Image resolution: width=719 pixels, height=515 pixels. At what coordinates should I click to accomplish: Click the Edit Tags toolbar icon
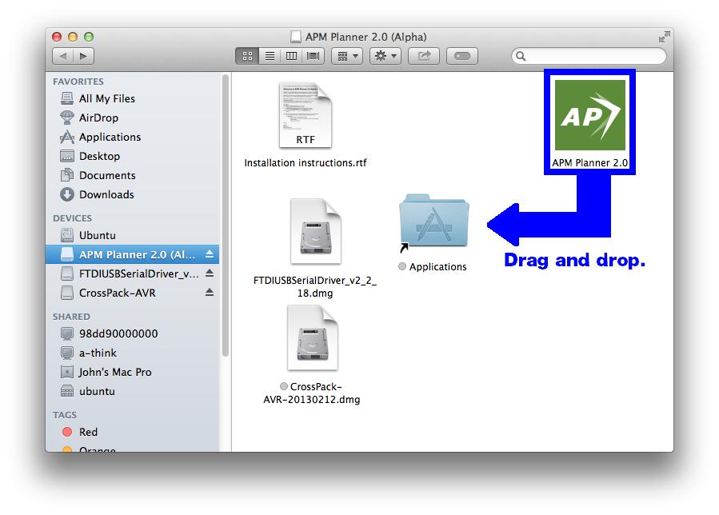[x=461, y=55]
